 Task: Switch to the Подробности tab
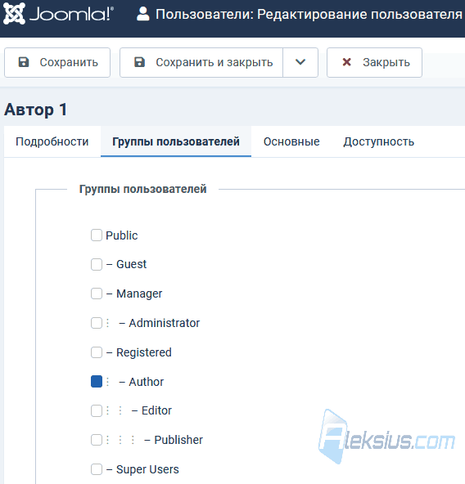(x=52, y=141)
